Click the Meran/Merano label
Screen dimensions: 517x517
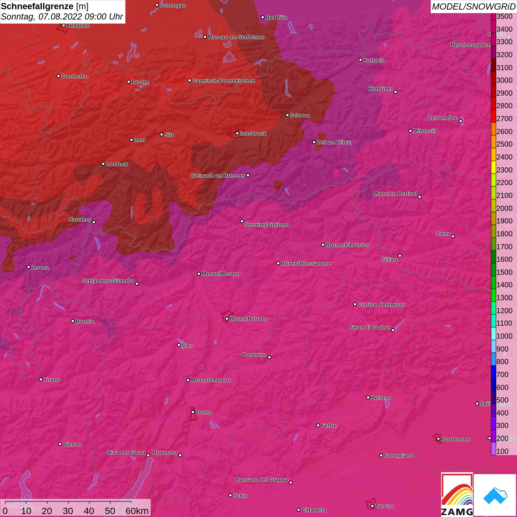[221, 274]
